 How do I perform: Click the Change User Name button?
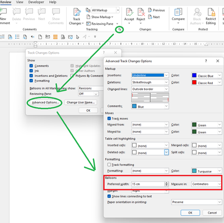pyautogui.click(x=81, y=103)
